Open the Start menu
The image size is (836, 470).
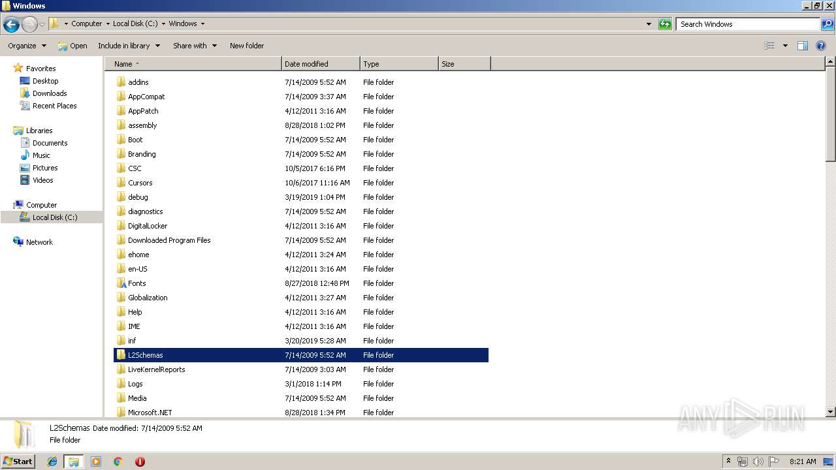[x=18, y=462]
